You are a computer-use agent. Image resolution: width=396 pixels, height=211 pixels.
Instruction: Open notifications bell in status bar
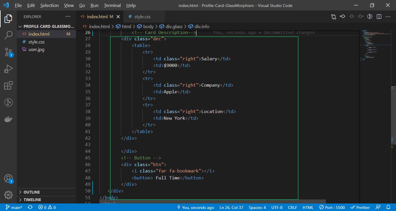(388, 208)
